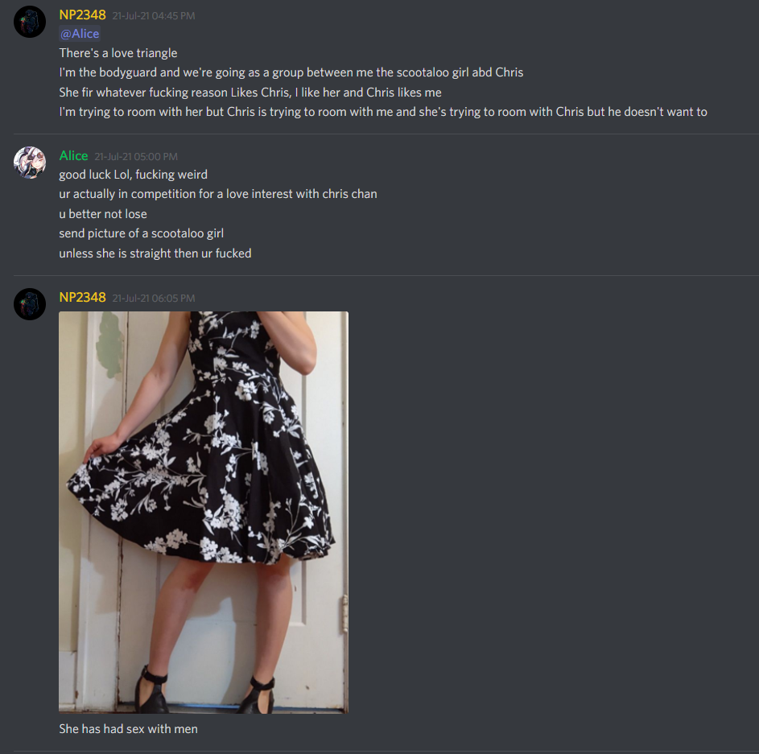
Task: Open the @Alice mention
Action: pyautogui.click(x=80, y=34)
